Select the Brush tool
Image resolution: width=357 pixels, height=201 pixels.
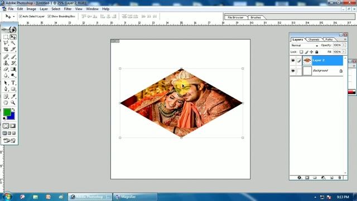13,57
